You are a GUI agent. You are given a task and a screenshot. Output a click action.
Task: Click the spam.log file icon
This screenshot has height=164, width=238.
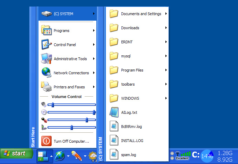coord(114,154)
